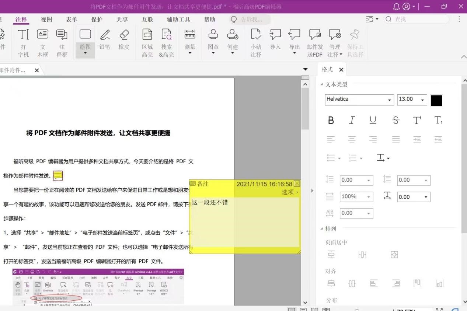Screen dimensions: 467x311
Task: Open the Helvetica font dropdown
Action: tap(389, 100)
